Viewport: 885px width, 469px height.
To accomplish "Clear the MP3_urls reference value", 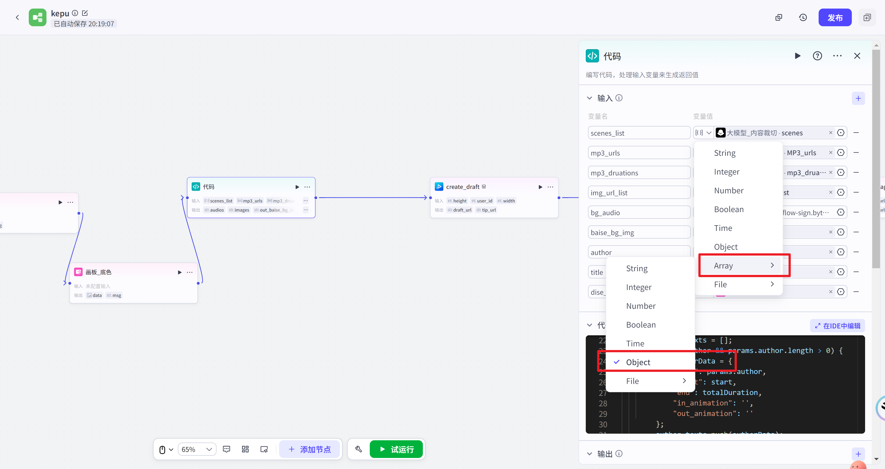I will [831, 153].
